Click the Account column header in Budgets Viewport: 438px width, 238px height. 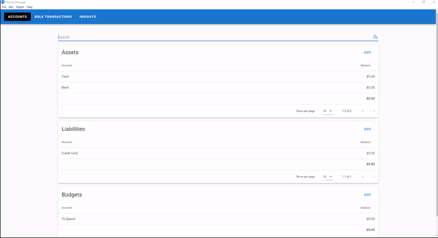tap(67, 208)
